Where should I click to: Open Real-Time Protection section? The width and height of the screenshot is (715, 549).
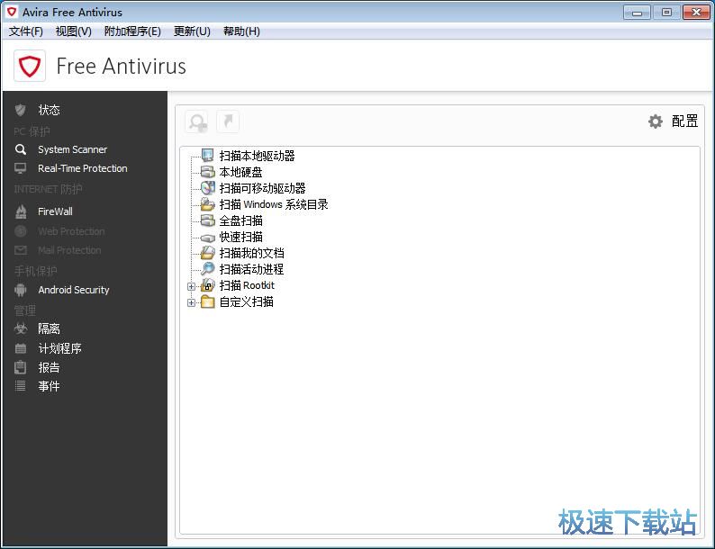point(83,168)
